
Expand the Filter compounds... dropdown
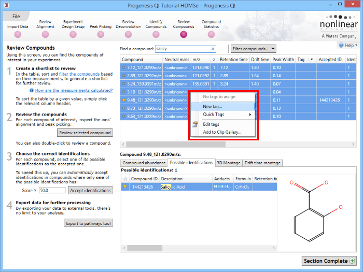(253, 49)
